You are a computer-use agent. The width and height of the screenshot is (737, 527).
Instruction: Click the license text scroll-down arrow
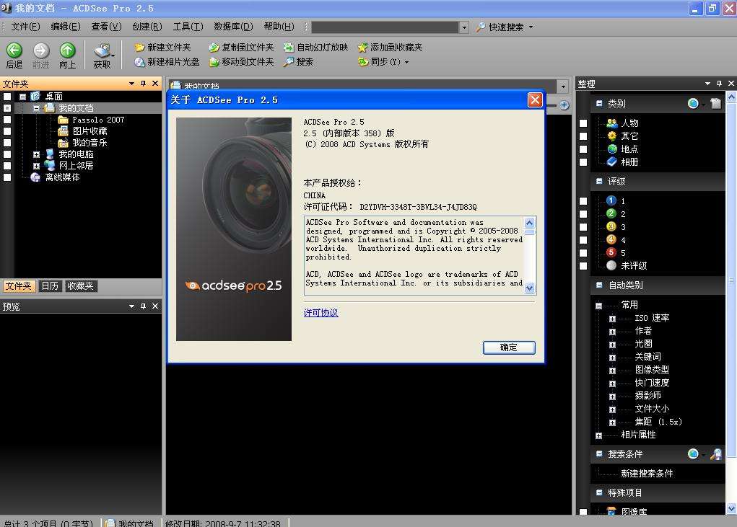click(x=530, y=288)
